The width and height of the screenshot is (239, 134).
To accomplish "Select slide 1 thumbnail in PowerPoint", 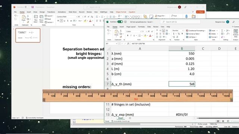I will [x=28, y=35].
